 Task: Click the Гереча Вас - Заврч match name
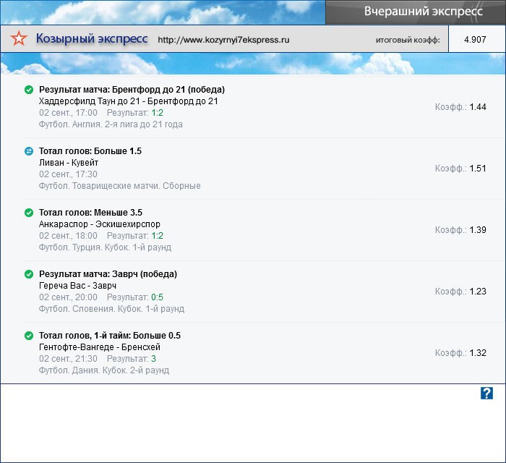[x=77, y=286]
